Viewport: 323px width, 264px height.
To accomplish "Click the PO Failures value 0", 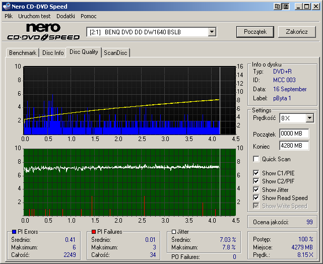I will pos(234,257).
